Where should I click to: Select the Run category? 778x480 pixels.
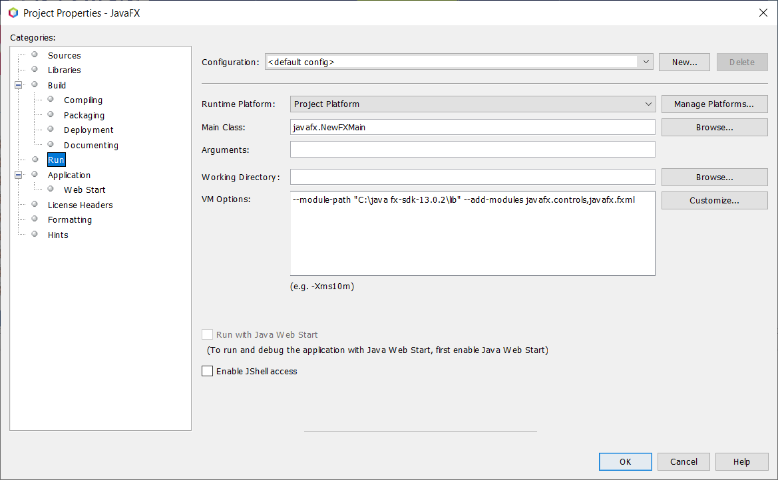click(x=56, y=160)
